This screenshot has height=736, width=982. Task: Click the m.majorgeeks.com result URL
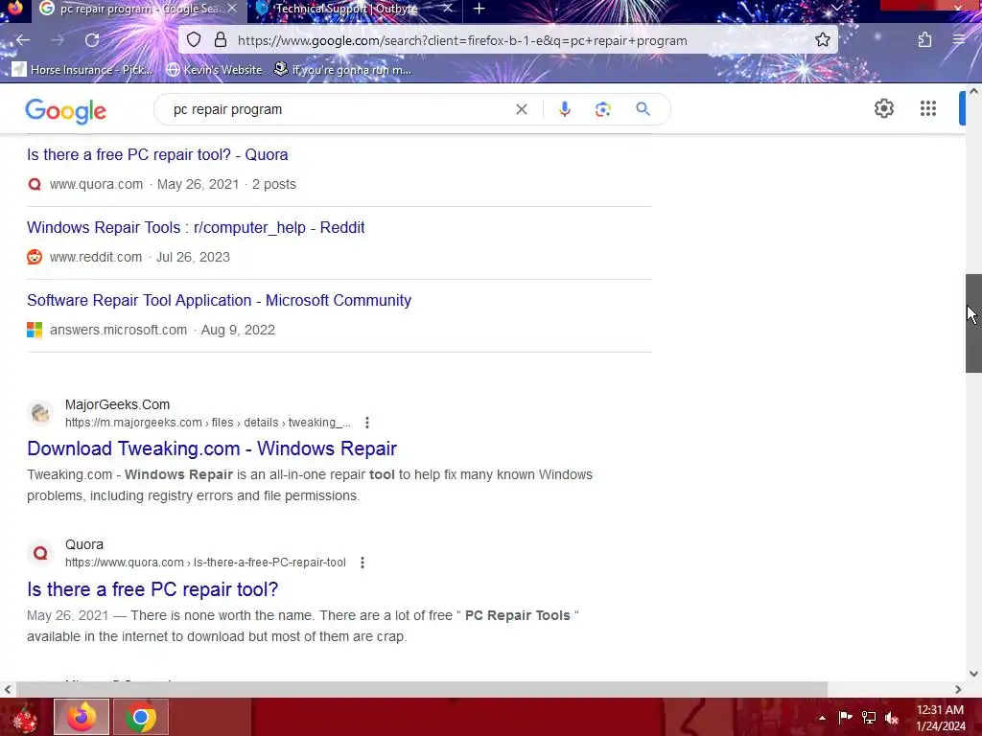click(x=208, y=423)
